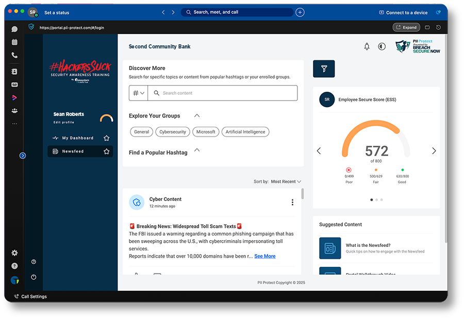Expand the sidebar with blue arrow

pos(23,155)
